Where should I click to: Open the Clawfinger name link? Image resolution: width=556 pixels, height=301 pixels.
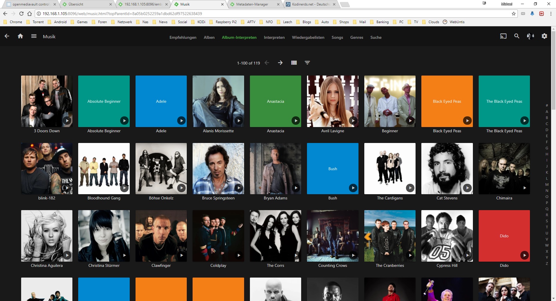[161, 265]
